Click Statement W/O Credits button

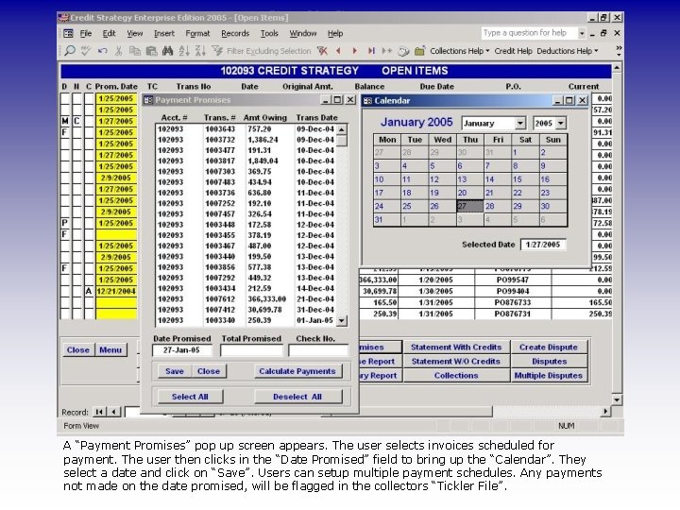tap(456, 361)
